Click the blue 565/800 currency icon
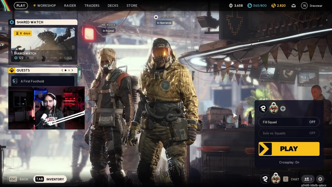The width and height of the screenshot is (332, 187). [250, 5]
